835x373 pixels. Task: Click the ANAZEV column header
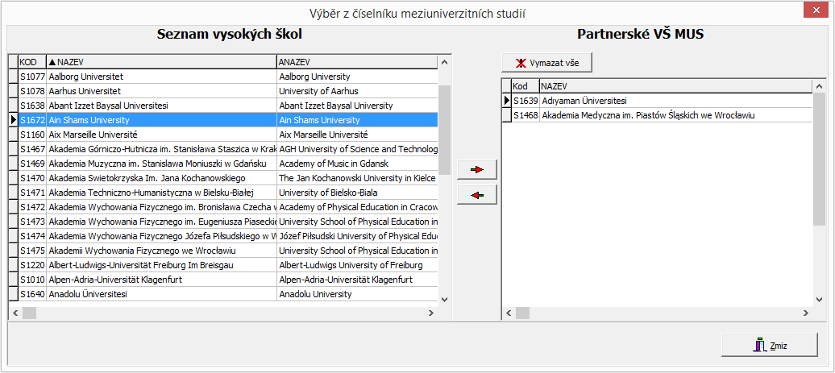(x=355, y=62)
